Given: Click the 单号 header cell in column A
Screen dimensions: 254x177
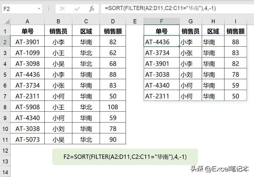Looking at the screenshot, I should point(27,31).
